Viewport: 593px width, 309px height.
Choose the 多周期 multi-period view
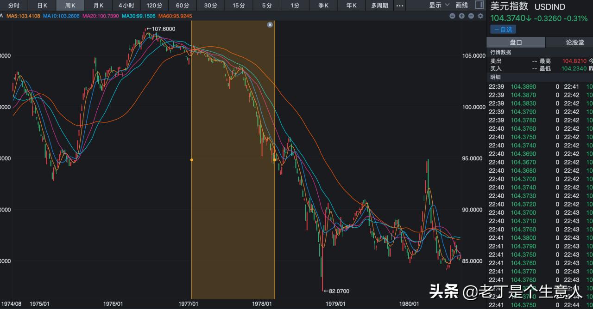(379, 6)
